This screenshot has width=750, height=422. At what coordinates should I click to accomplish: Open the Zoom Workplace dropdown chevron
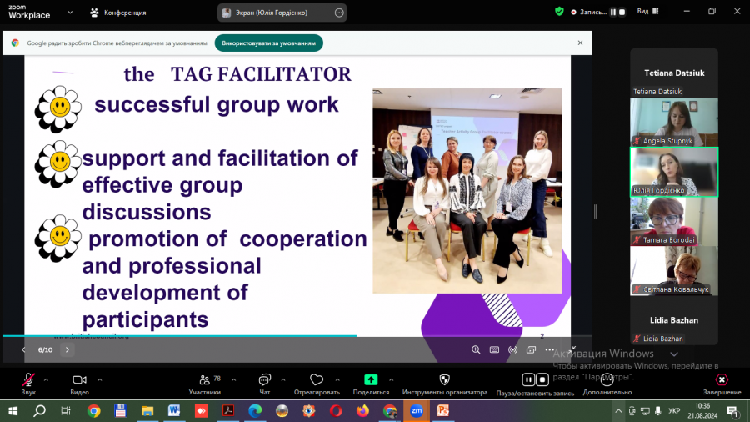coord(70,13)
